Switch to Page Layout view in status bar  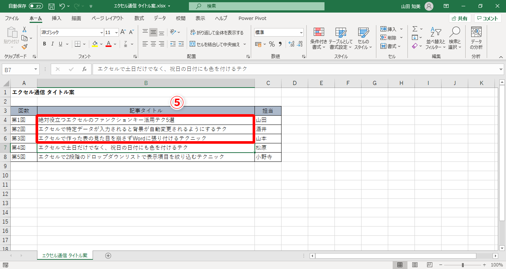point(415,265)
